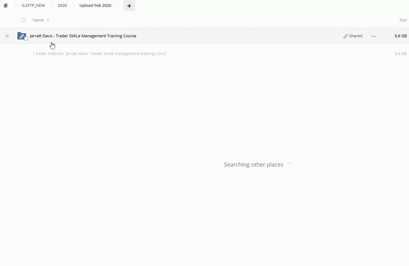Open the Jarratt Davis Trader SMILe folder
The width and height of the screenshot is (409, 266).
[x=83, y=36]
